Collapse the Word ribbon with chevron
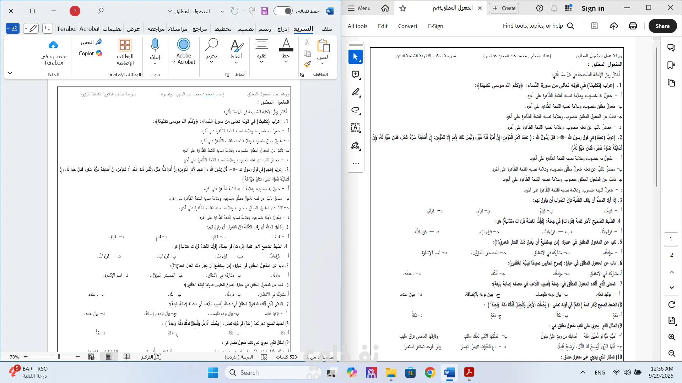682x383 pixels. coord(10,73)
